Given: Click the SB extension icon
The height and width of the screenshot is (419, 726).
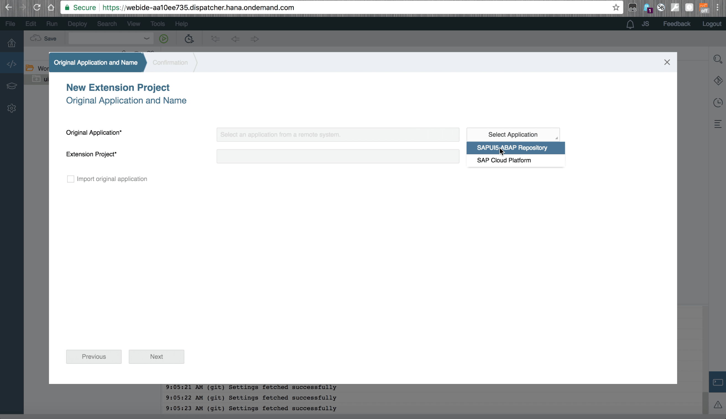Looking at the screenshot, I should [661, 7].
